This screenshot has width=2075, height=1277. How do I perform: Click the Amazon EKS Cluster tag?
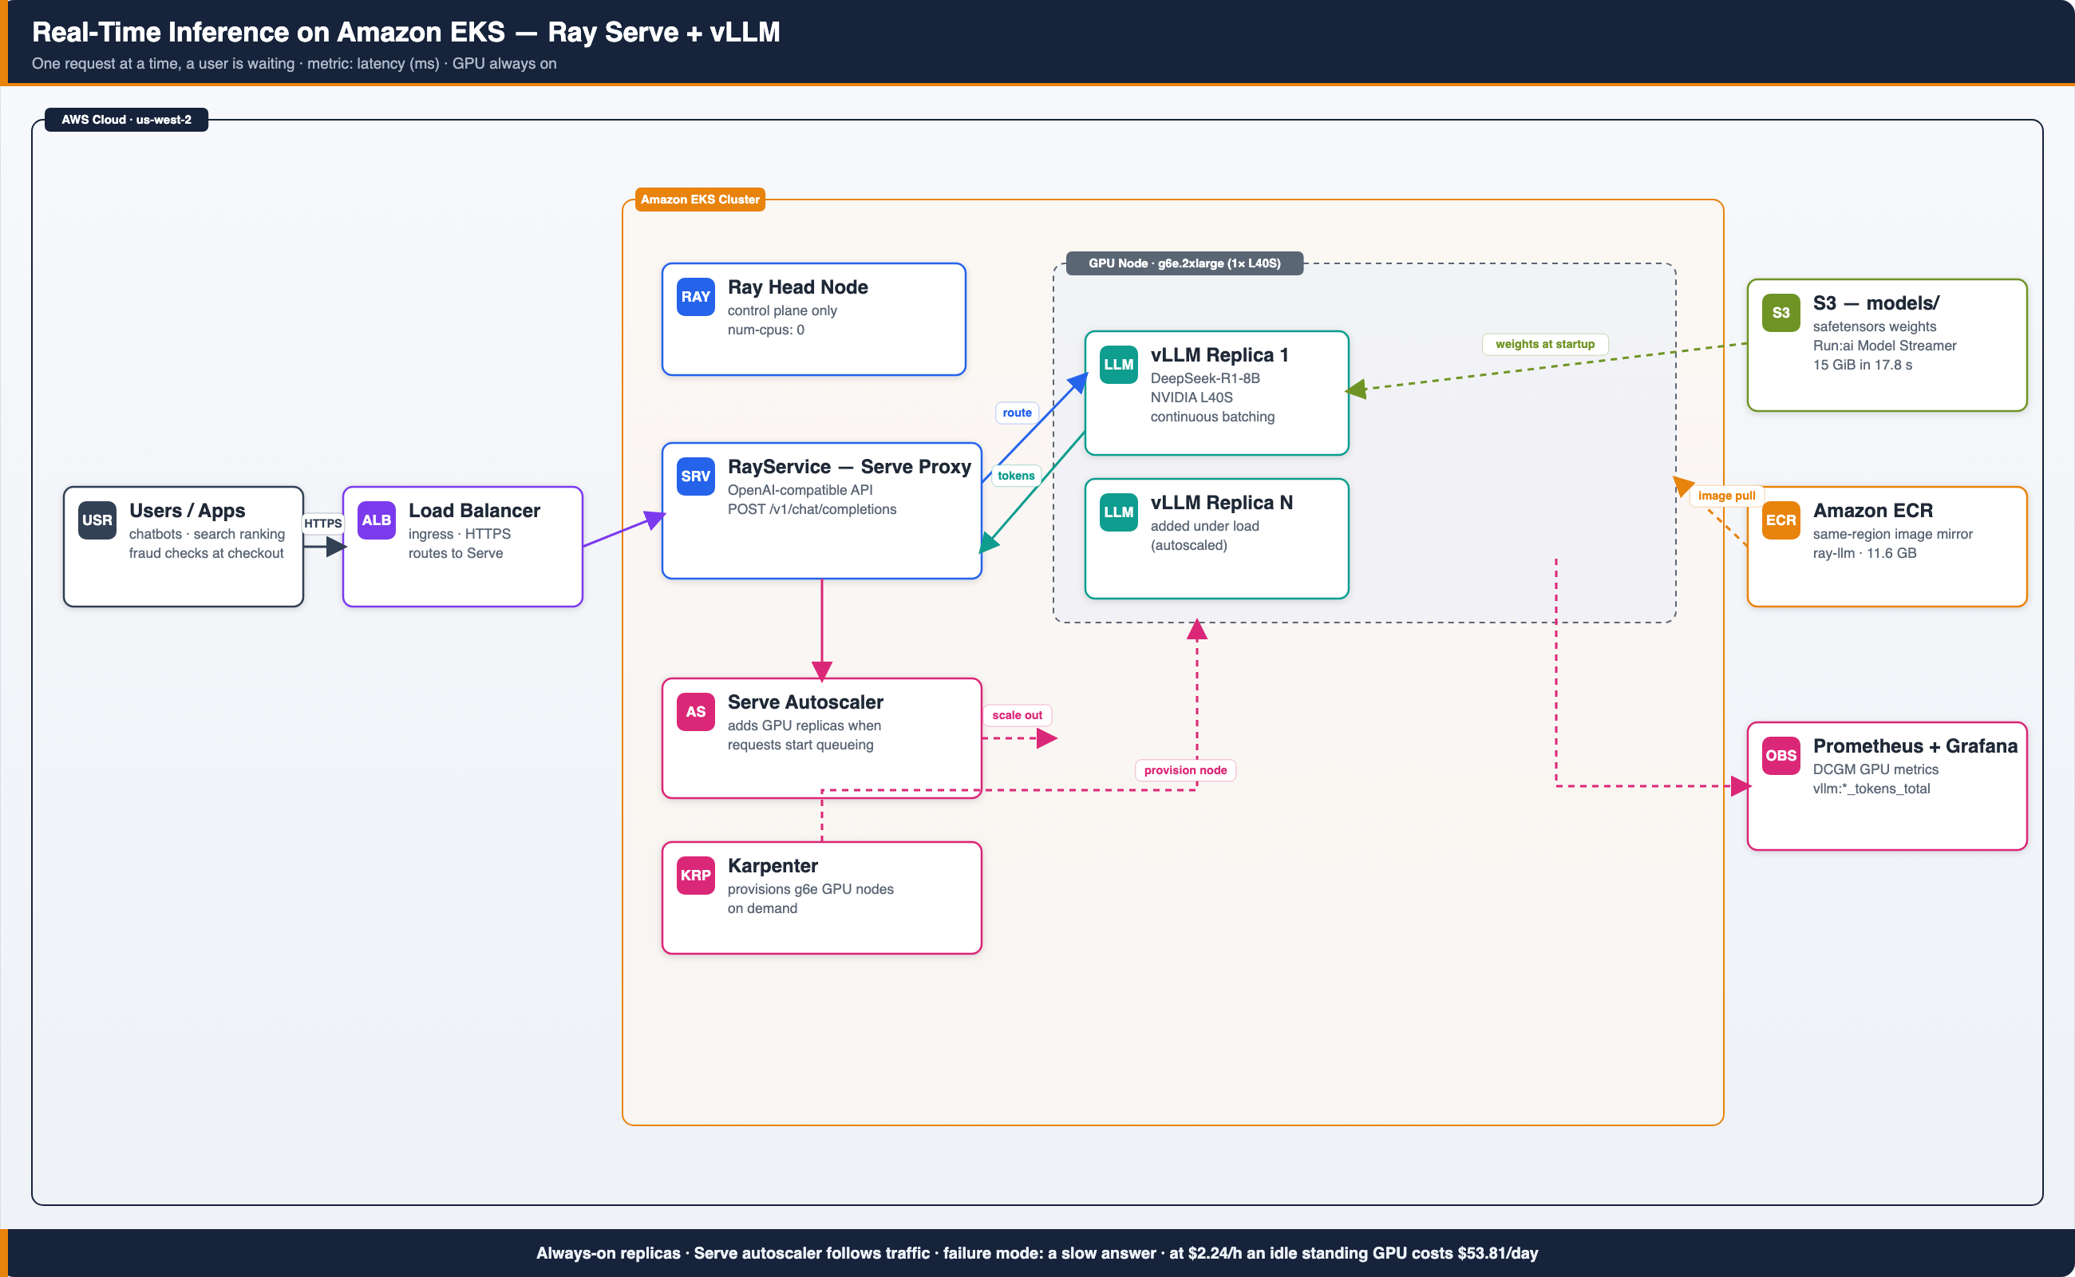pos(700,200)
